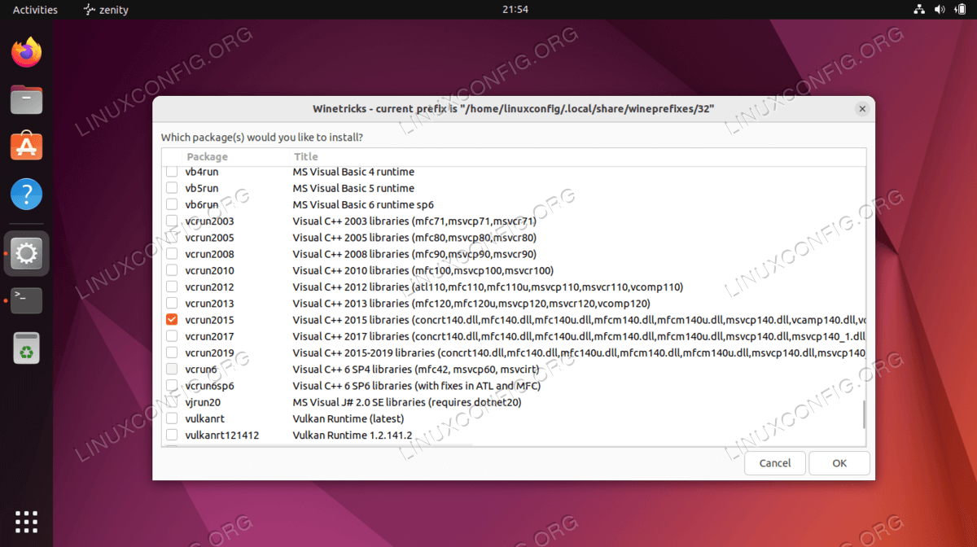Check the vcrun2017 checkbox

click(172, 336)
